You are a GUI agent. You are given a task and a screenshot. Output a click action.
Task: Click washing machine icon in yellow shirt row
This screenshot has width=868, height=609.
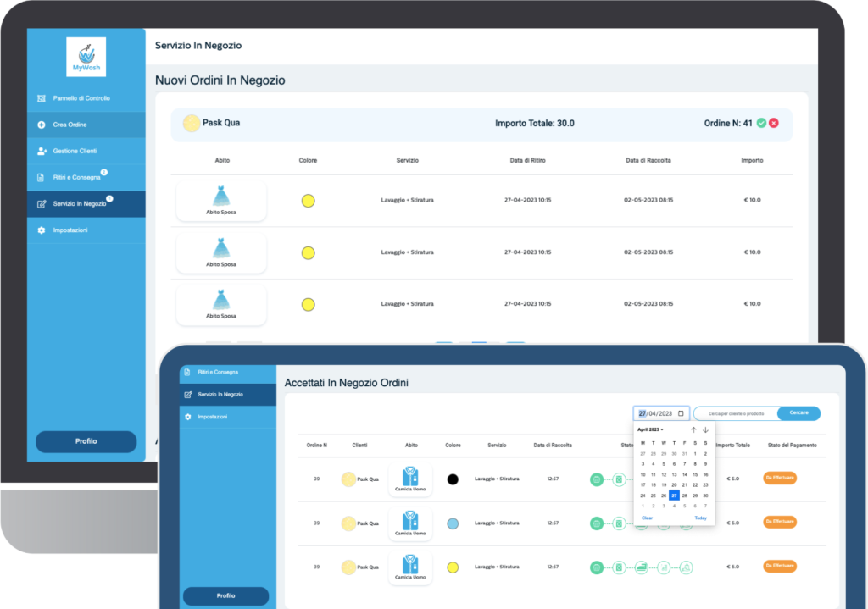(619, 567)
